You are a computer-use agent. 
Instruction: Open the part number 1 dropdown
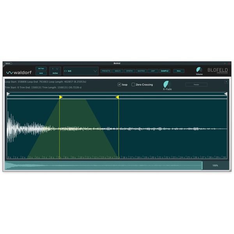coord(55,69)
